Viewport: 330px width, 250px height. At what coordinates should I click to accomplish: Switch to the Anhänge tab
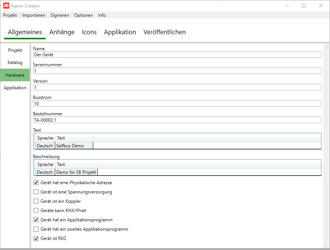[62, 32]
